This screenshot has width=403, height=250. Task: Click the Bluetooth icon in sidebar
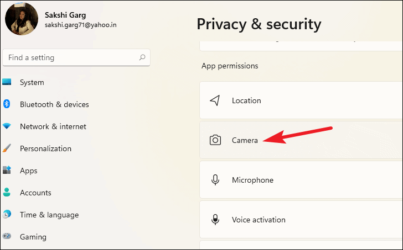(x=7, y=104)
